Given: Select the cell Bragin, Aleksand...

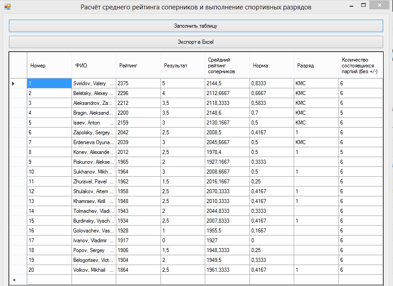Looking at the screenshot, I should pos(94,113).
